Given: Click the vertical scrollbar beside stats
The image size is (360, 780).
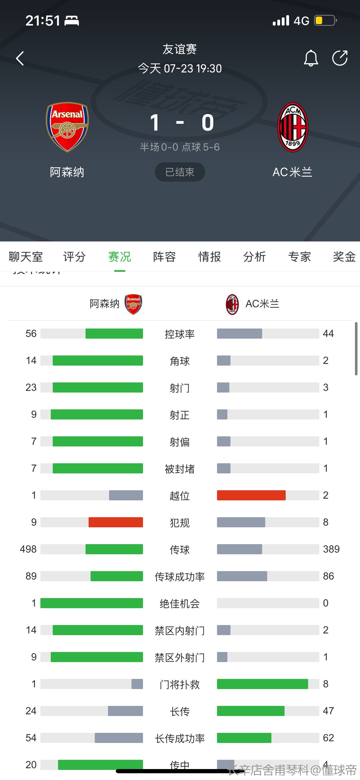Looking at the screenshot, I should click(356, 349).
